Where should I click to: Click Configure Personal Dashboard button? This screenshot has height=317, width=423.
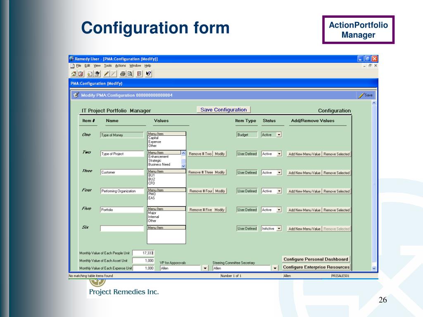tap(316, 259)
